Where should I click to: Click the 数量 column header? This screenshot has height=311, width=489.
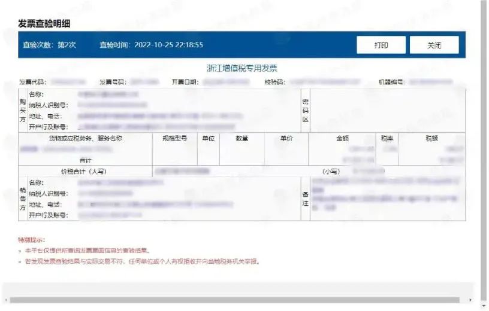[242, 139]
